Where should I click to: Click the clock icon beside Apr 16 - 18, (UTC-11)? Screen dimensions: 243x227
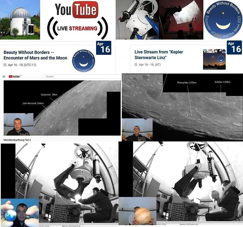tap(5, 65)
